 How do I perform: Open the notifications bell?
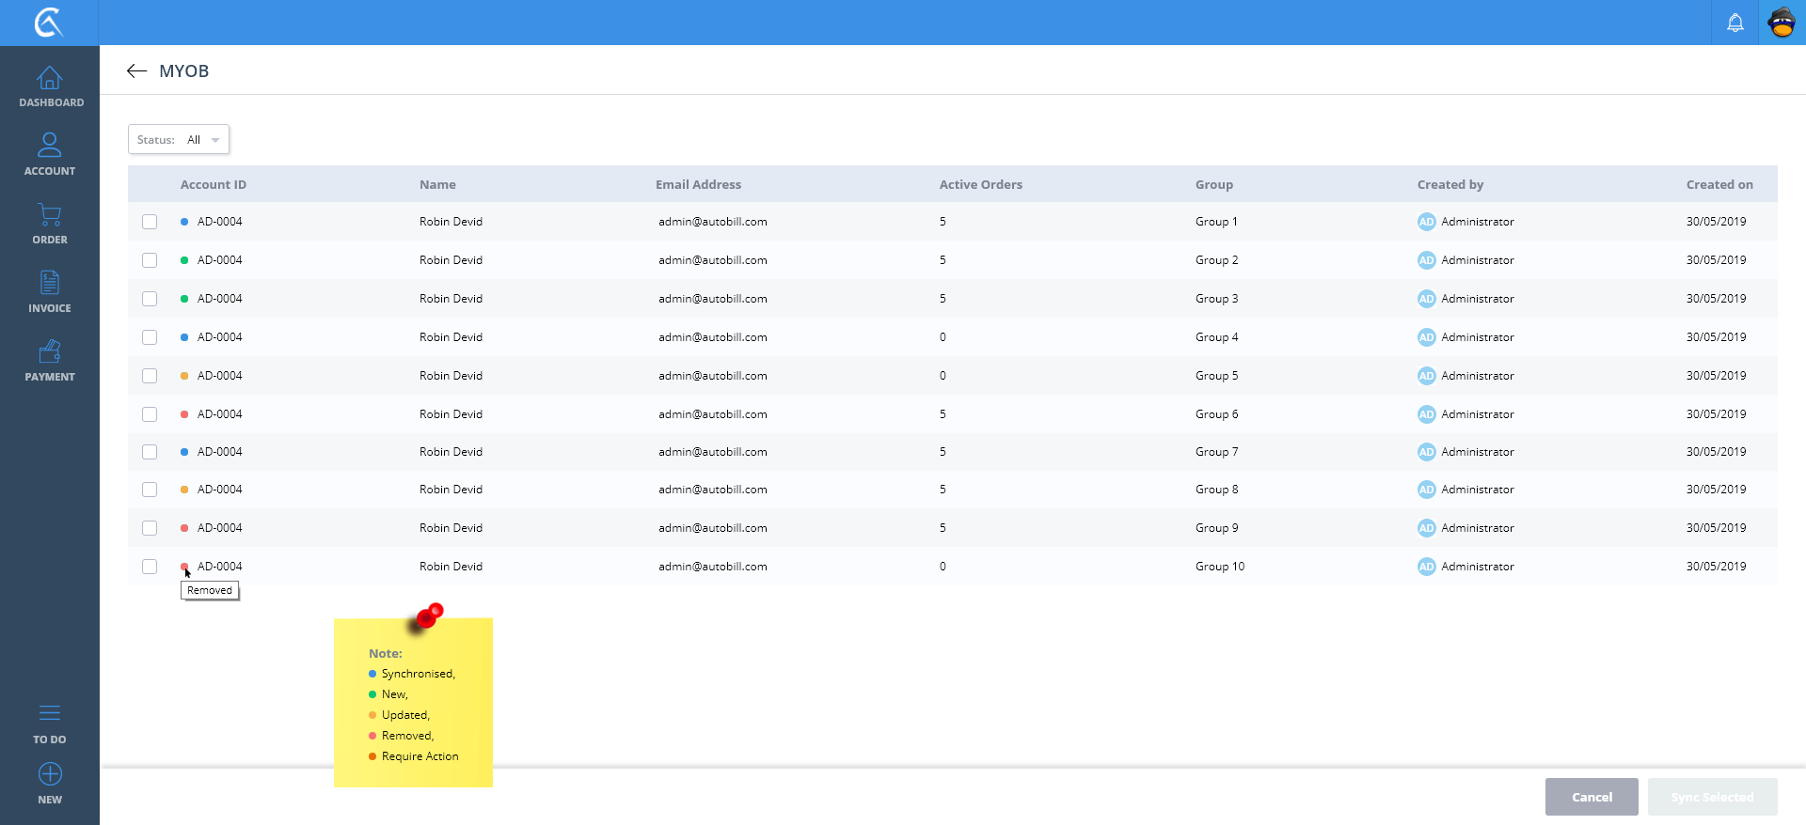point(1735,23)
